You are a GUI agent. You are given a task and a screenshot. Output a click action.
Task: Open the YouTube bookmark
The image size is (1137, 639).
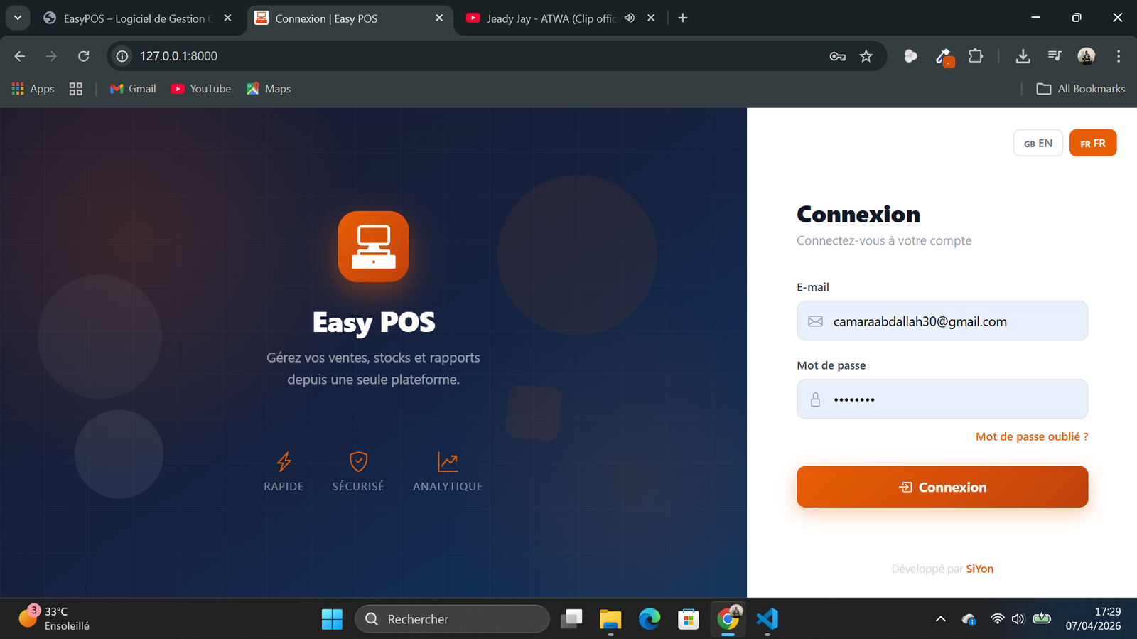coord(201,89)
